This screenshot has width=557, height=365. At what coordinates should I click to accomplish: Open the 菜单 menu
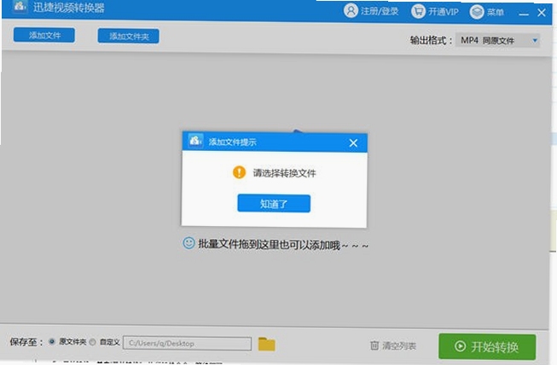click(487, 12)
